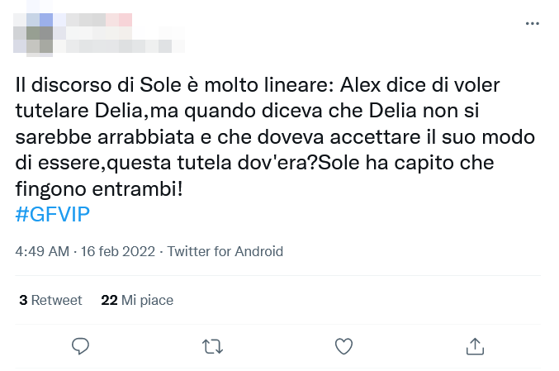Open the three-dot more options menu
The width and height of the screenshot is (559, 371).
(533, 24)
